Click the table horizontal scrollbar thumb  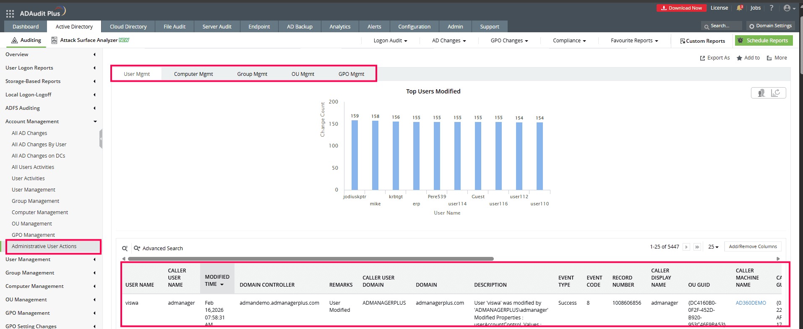pos(310,259)
